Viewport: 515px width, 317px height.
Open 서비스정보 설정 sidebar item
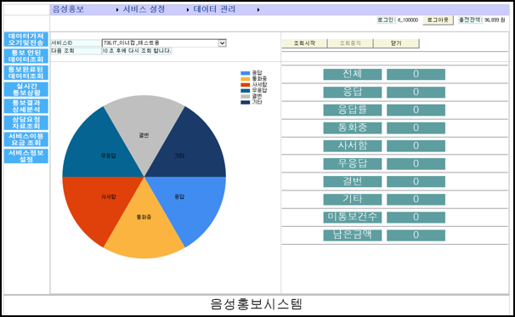[x=26, y=156]
